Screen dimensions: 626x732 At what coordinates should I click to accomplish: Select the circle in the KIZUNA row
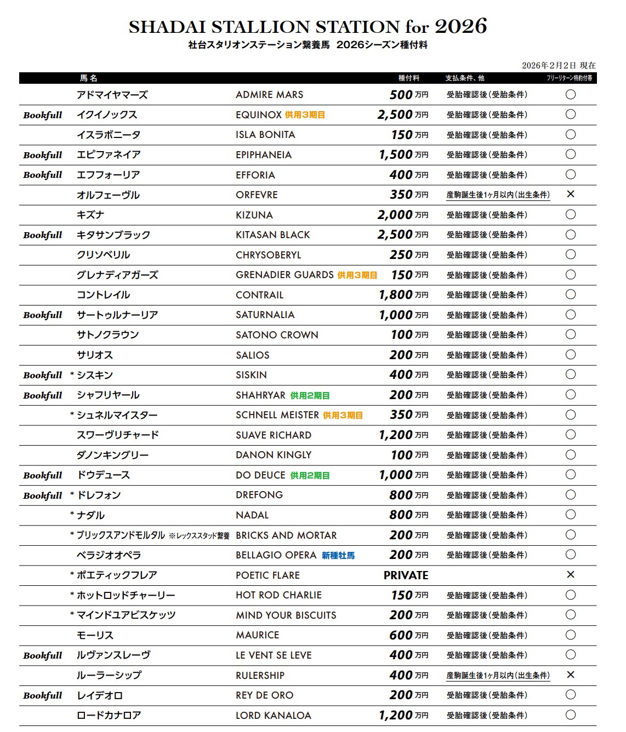570,215
